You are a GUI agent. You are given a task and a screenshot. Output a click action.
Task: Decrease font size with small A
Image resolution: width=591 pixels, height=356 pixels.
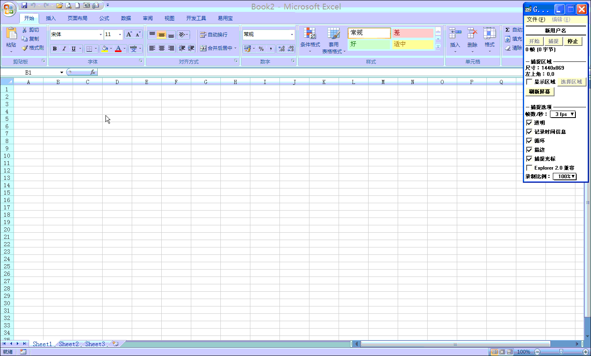pos(138,34)
